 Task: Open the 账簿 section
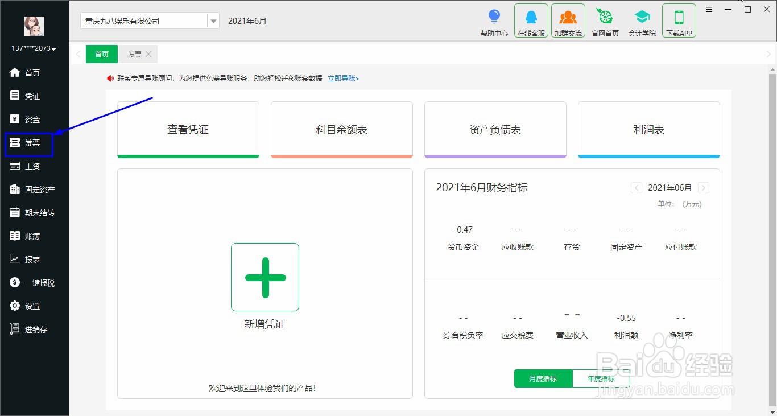click(31, 236)
